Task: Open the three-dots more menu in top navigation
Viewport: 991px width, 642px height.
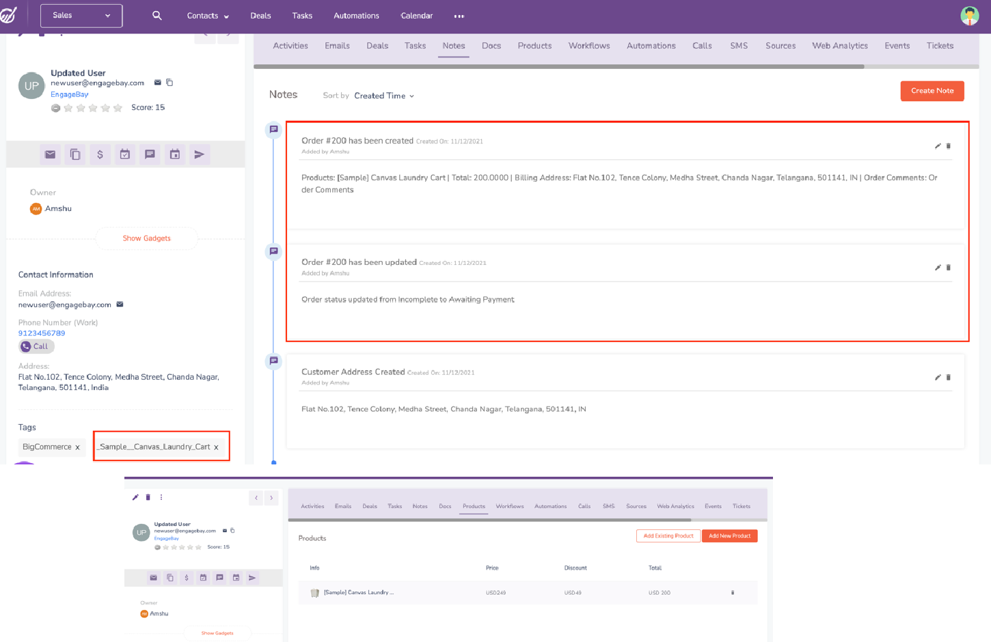Action: 459,16
